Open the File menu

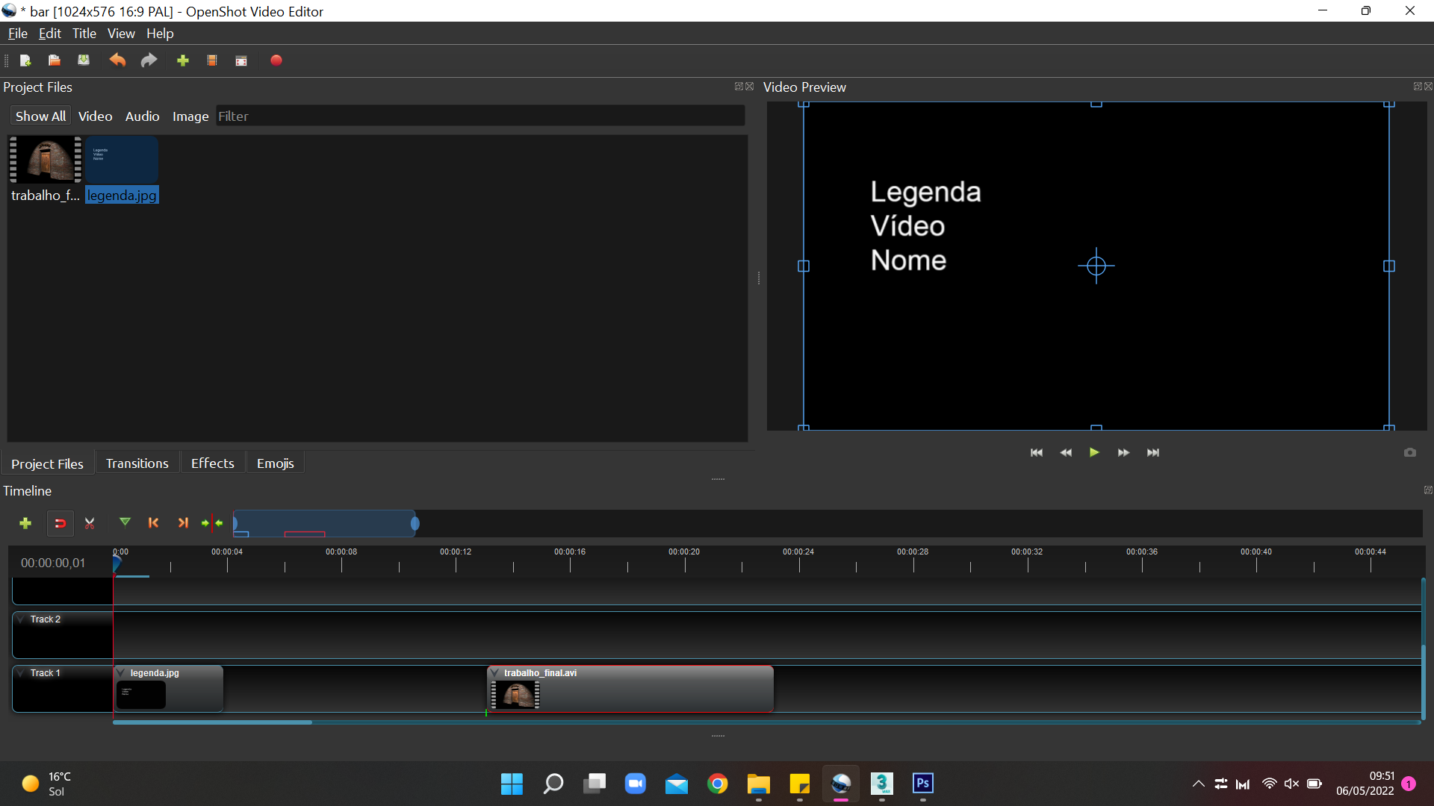[18, 34]
